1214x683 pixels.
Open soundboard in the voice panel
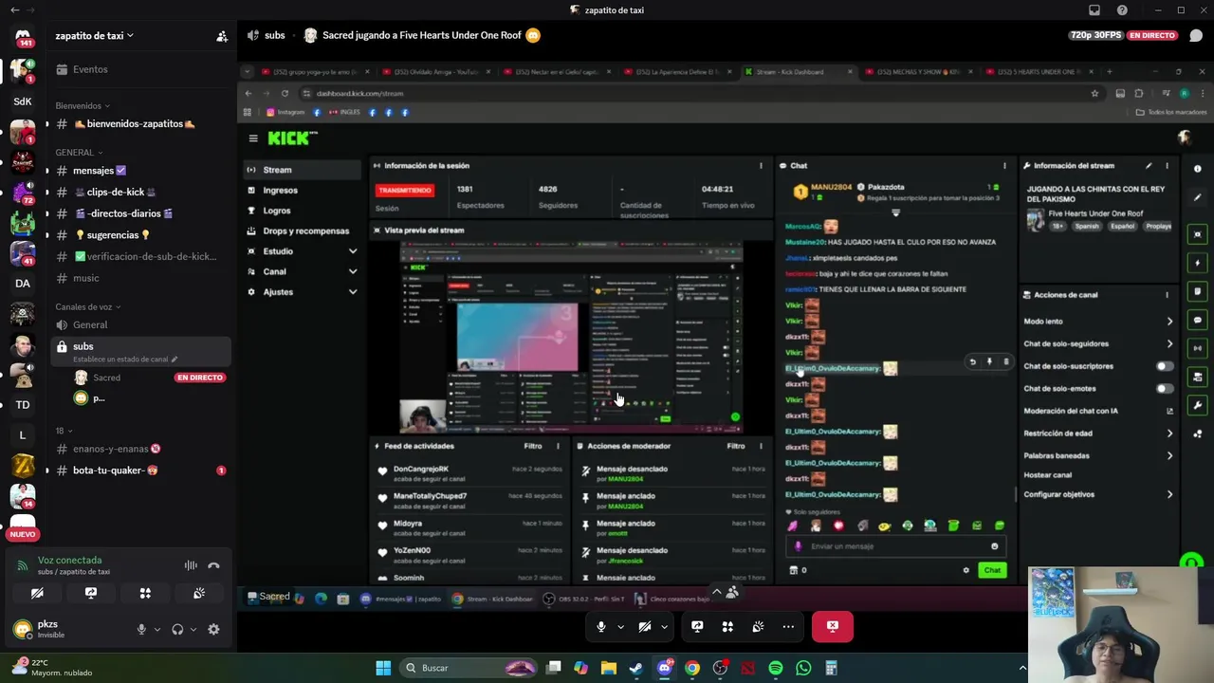199,593
